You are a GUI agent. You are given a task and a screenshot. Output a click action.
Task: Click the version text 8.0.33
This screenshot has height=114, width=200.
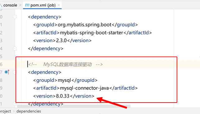click(63, 96)
